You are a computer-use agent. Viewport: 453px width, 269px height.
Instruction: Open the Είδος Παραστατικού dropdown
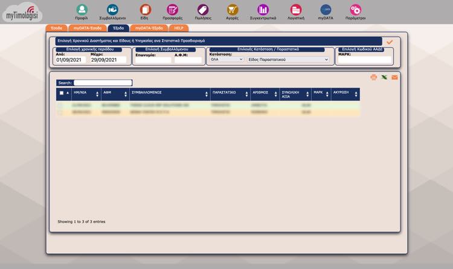coord(288,60)
